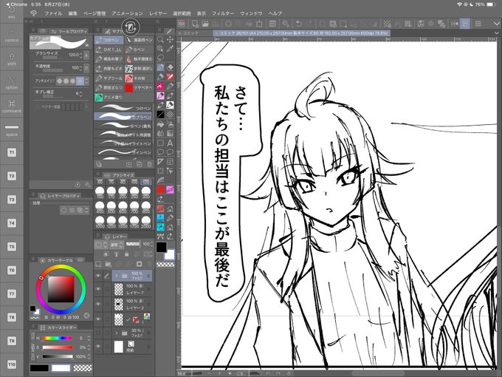Choose the つけペン brush in list
This screenshot has height=377, width=502.
123,108
